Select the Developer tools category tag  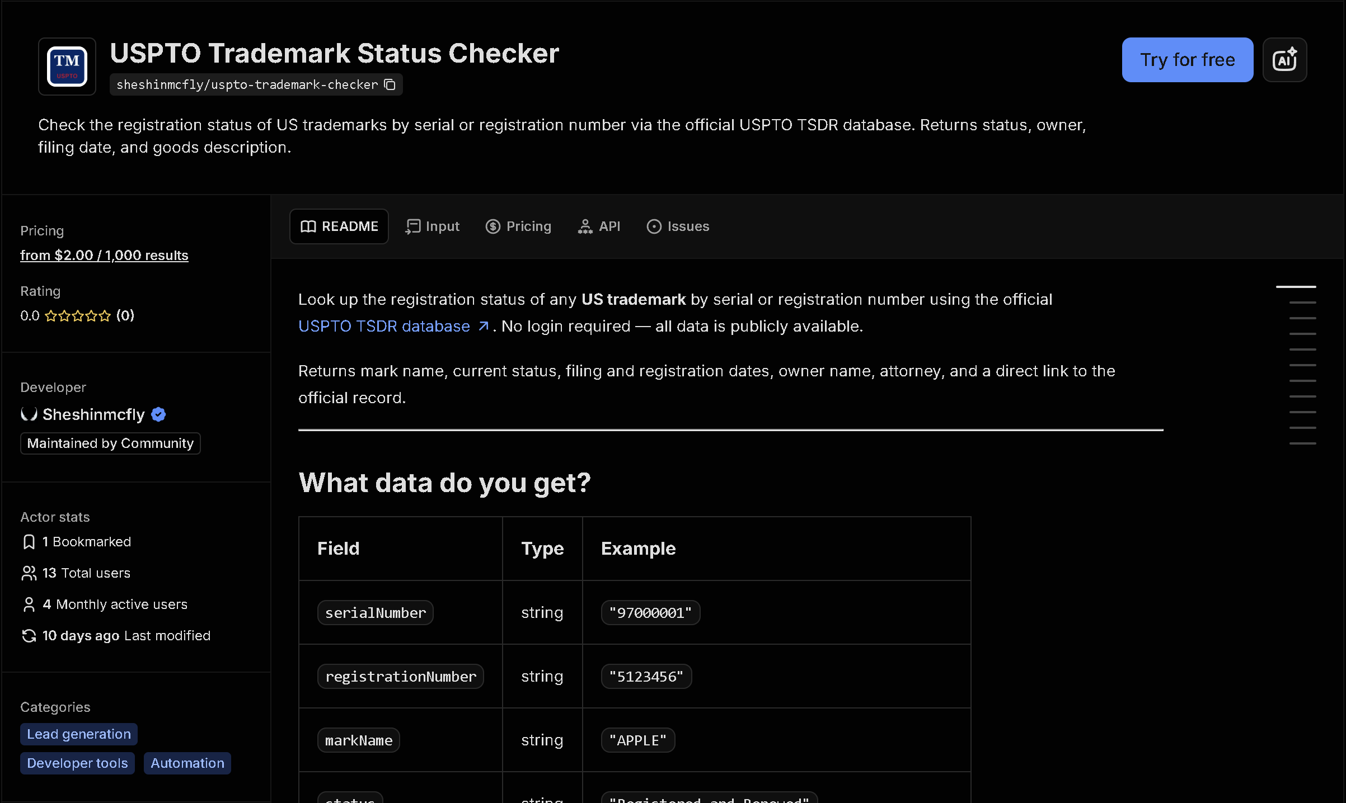[x=77, y=763]
